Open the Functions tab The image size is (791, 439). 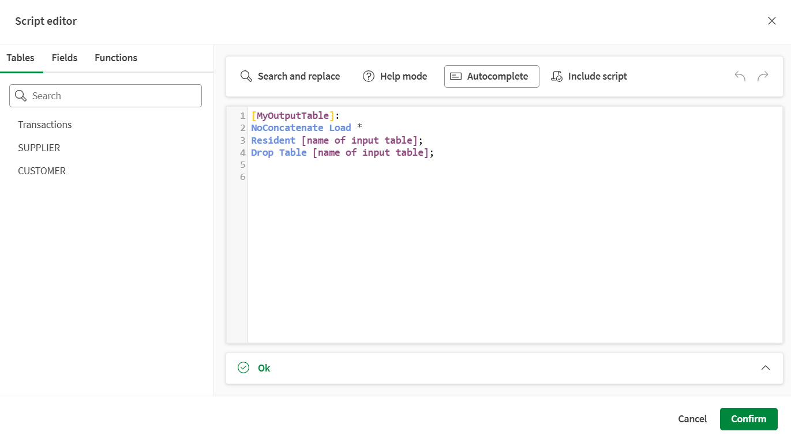pyautogui.click(x=115, y=58)
